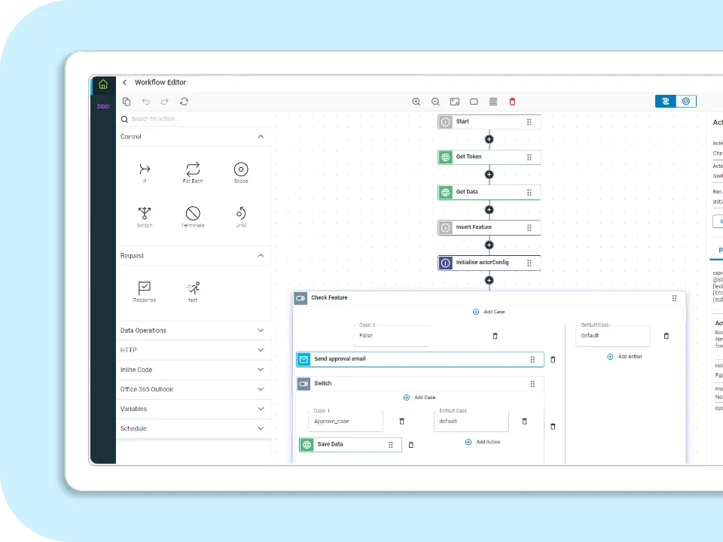Choose the Response request action
723x542 pixels.
pos(145,291)
